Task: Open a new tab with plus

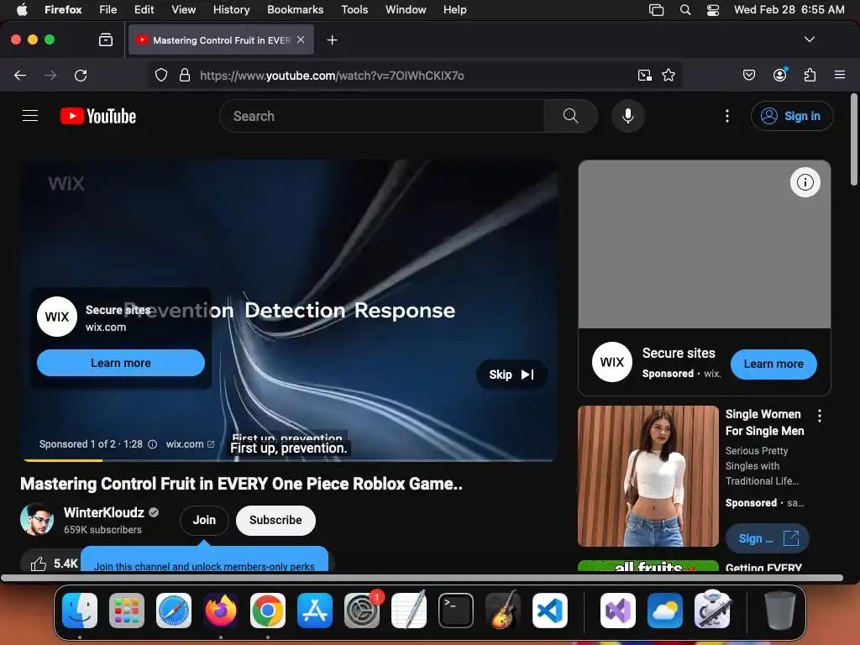Action: click(332, 40)
